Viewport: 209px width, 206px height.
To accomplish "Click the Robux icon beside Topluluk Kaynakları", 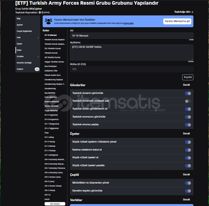I will tap(40, 12).
